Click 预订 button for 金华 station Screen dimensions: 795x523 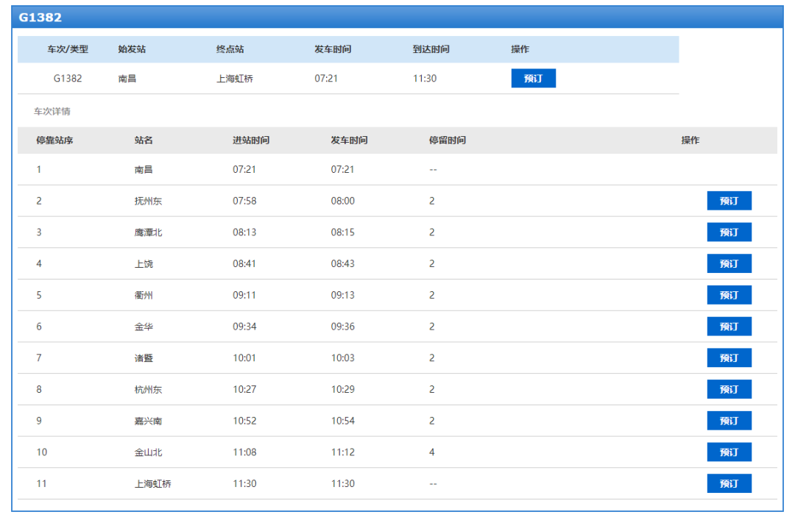pos(729,327)
